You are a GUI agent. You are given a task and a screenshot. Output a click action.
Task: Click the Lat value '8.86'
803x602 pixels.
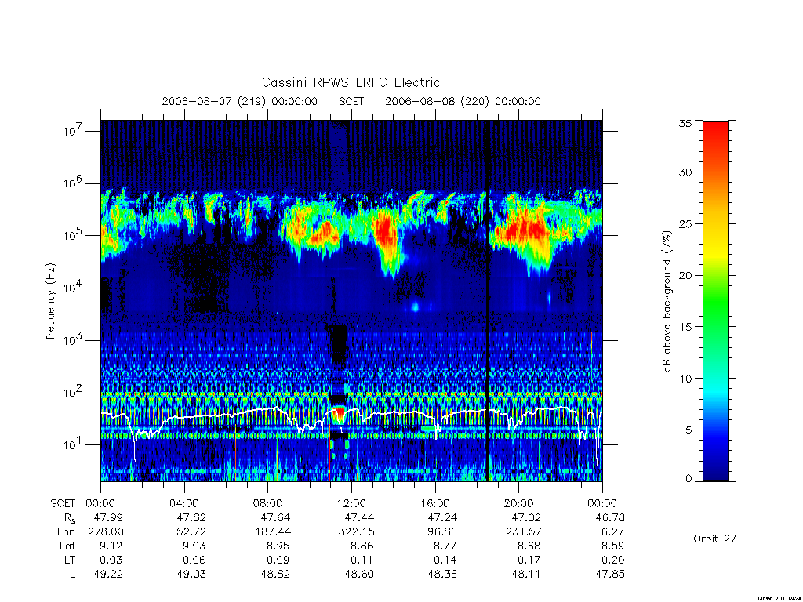tap(362, 546)
